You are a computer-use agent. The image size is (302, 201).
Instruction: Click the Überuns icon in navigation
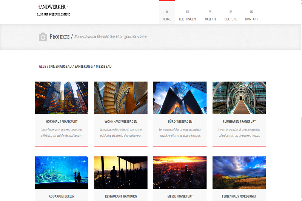pos(231,12)
